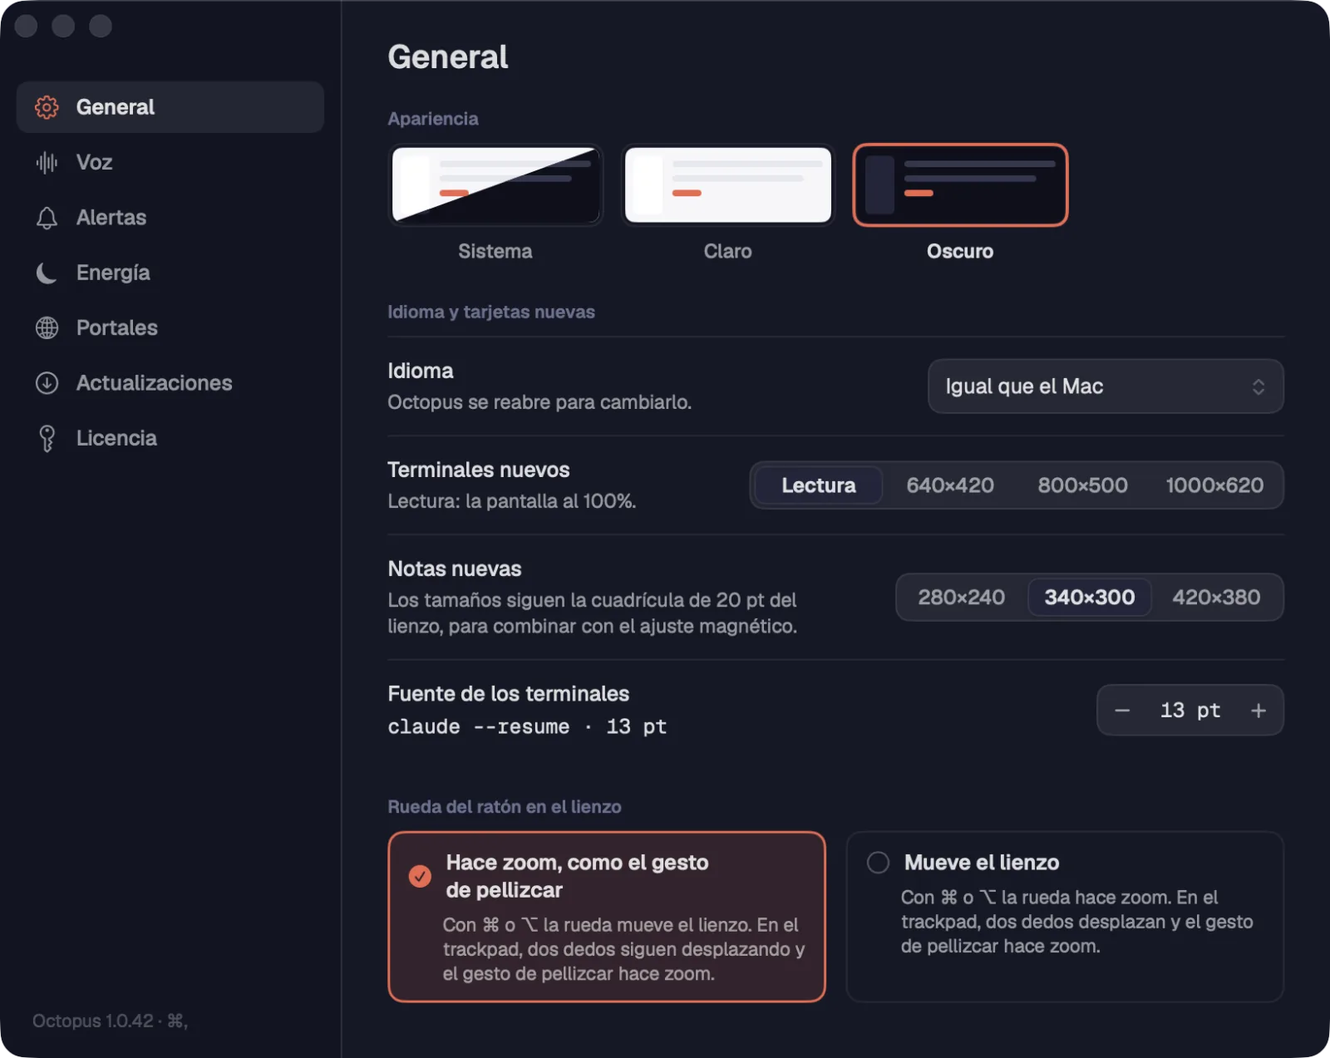The image size is (1330, 1058).
Task: Set new notes to 280×240
Action: point(962,598)
